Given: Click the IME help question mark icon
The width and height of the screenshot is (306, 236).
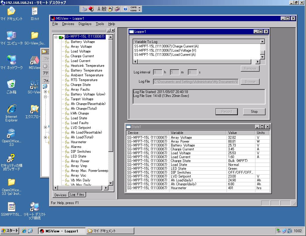Looking at the screenshot, I should [x=125, y=9].
